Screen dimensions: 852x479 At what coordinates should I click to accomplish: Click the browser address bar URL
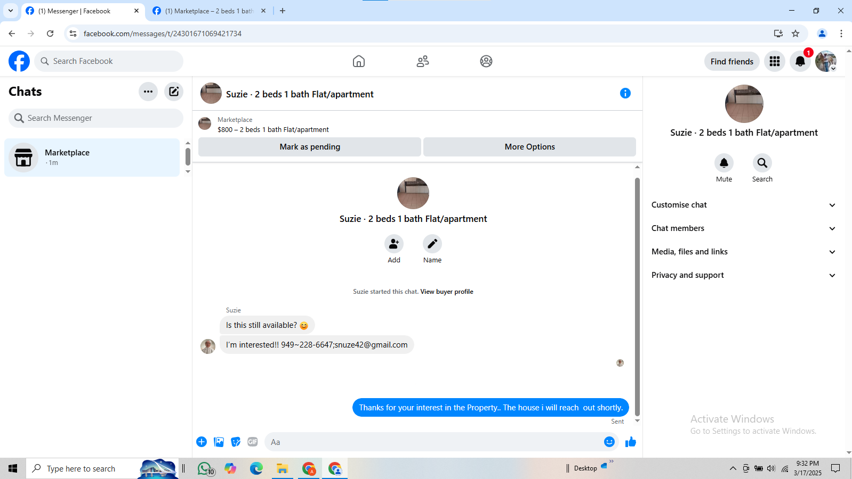pyautogui.click(x=163, y=34)
